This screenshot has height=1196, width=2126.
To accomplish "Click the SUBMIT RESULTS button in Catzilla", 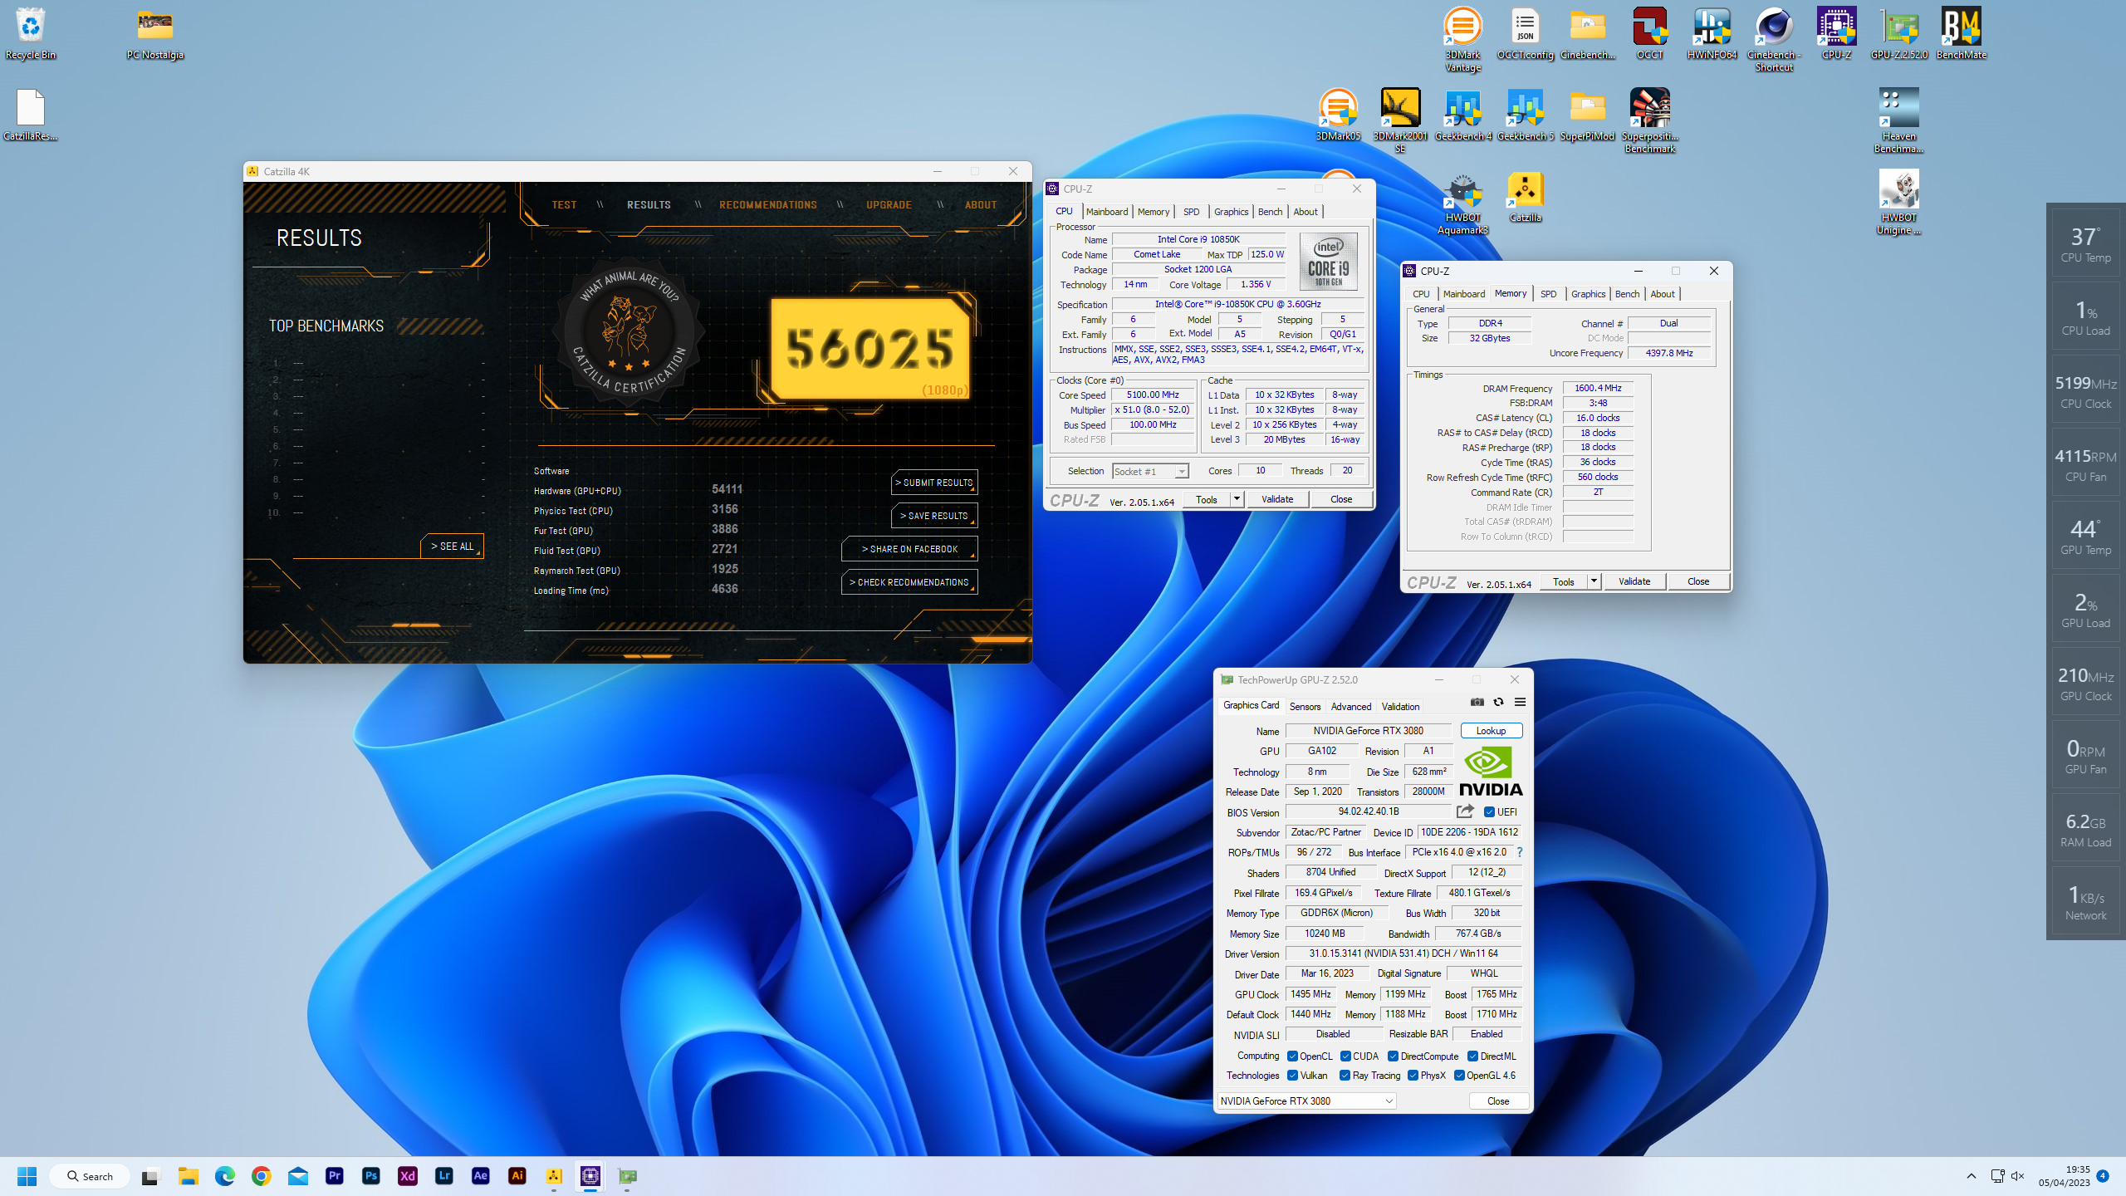I will (934, 483).
